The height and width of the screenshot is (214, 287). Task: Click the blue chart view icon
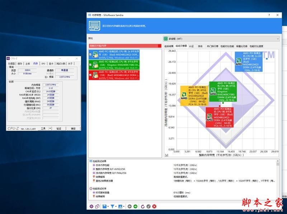[x=120, y=206]
